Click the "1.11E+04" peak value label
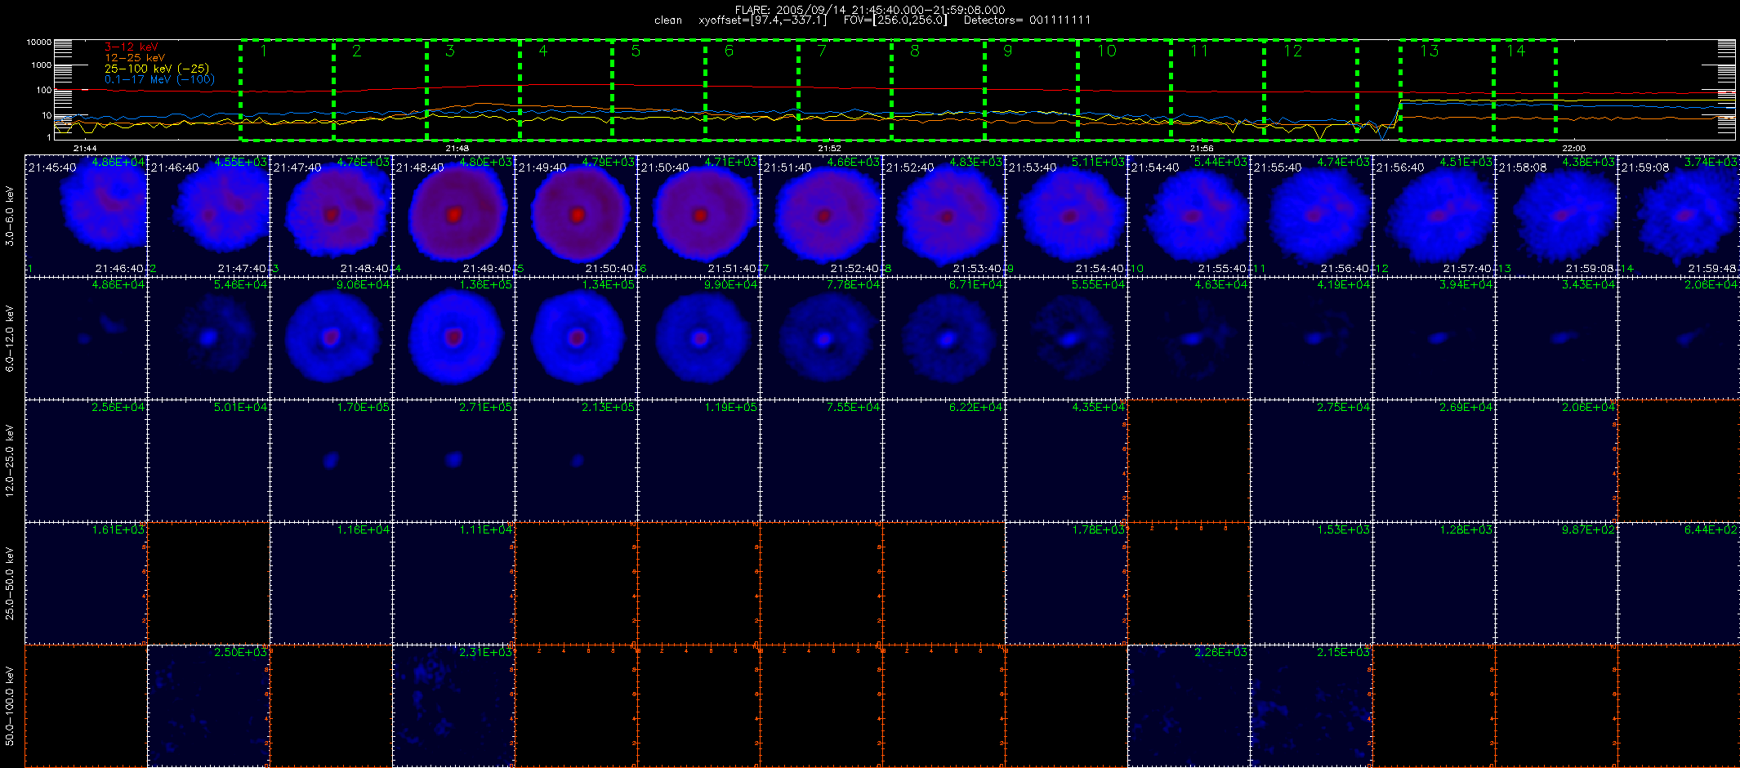This screenshot has width=1740, height=768. 487,529
